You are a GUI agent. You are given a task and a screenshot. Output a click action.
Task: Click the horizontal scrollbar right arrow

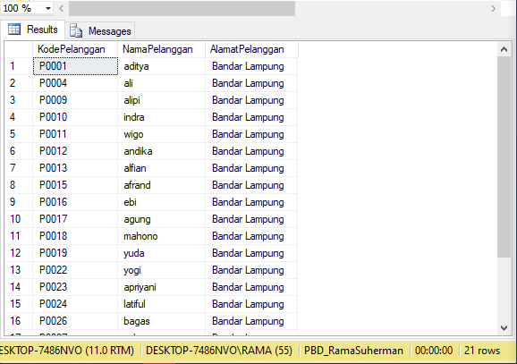coord(493,8)
